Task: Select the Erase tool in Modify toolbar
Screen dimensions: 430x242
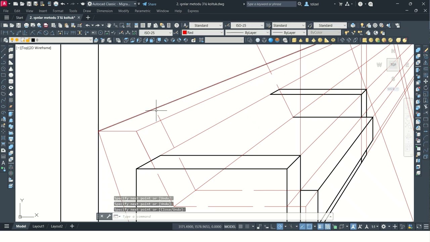Action: [426, 50]
